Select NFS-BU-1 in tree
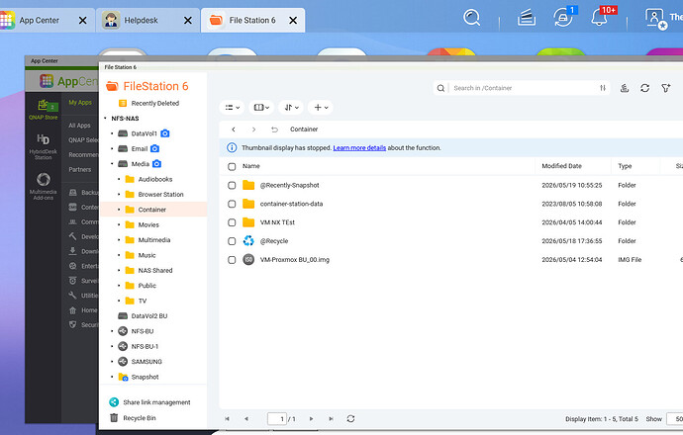 point(145,347)
